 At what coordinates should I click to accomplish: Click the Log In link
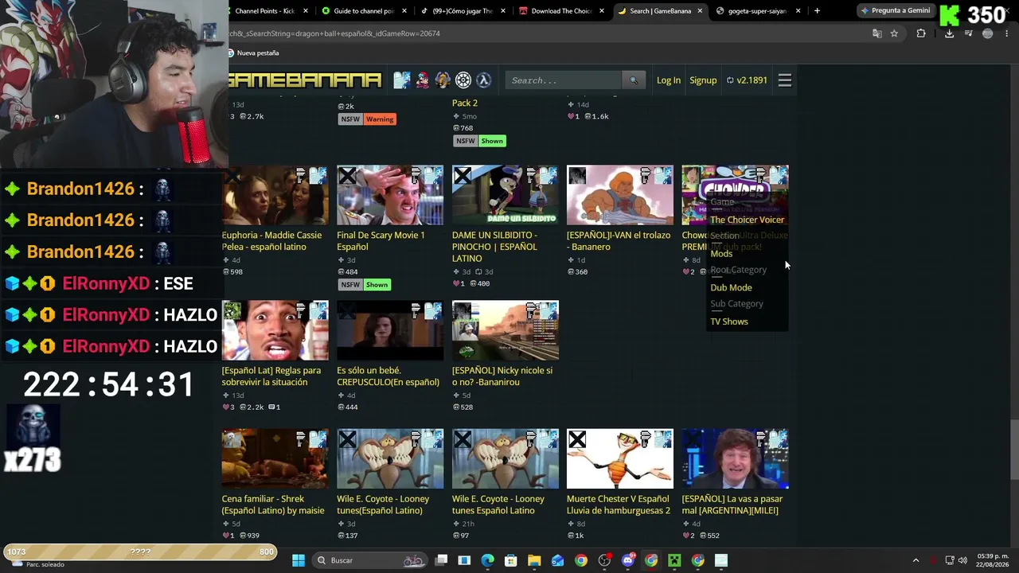[669, 80]
